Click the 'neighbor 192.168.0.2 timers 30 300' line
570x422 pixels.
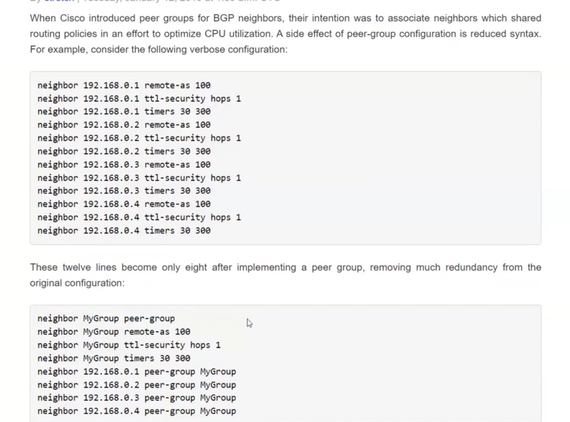(123, 151)
